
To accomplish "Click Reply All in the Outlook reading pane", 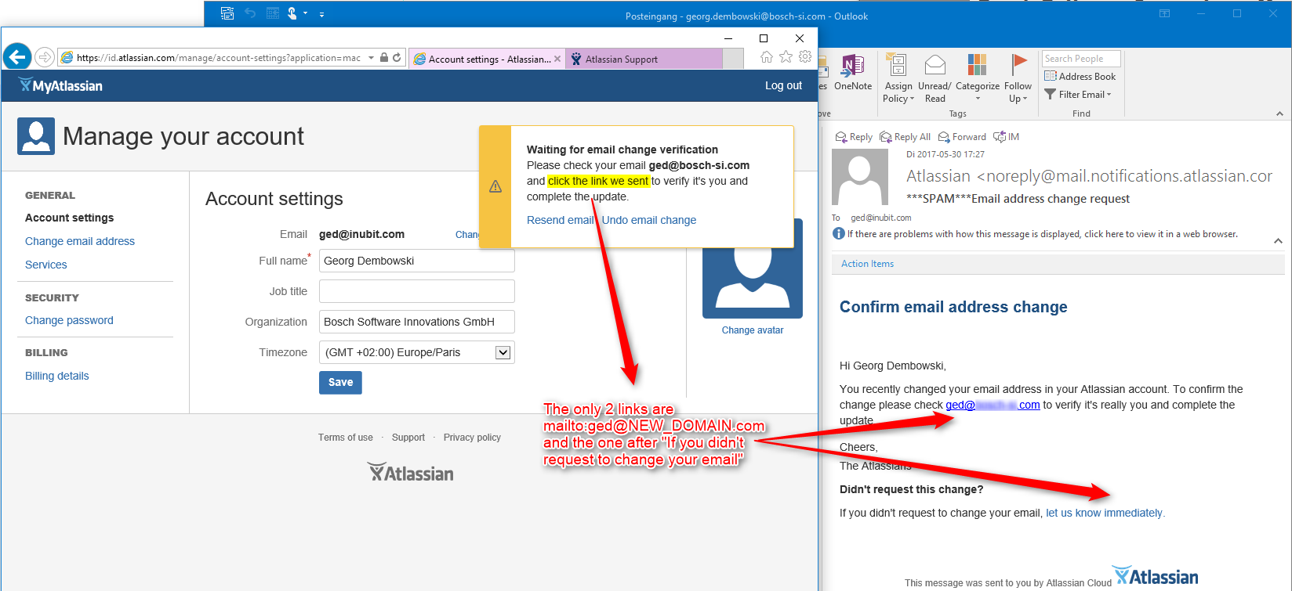I will click(x=905, y=137).
